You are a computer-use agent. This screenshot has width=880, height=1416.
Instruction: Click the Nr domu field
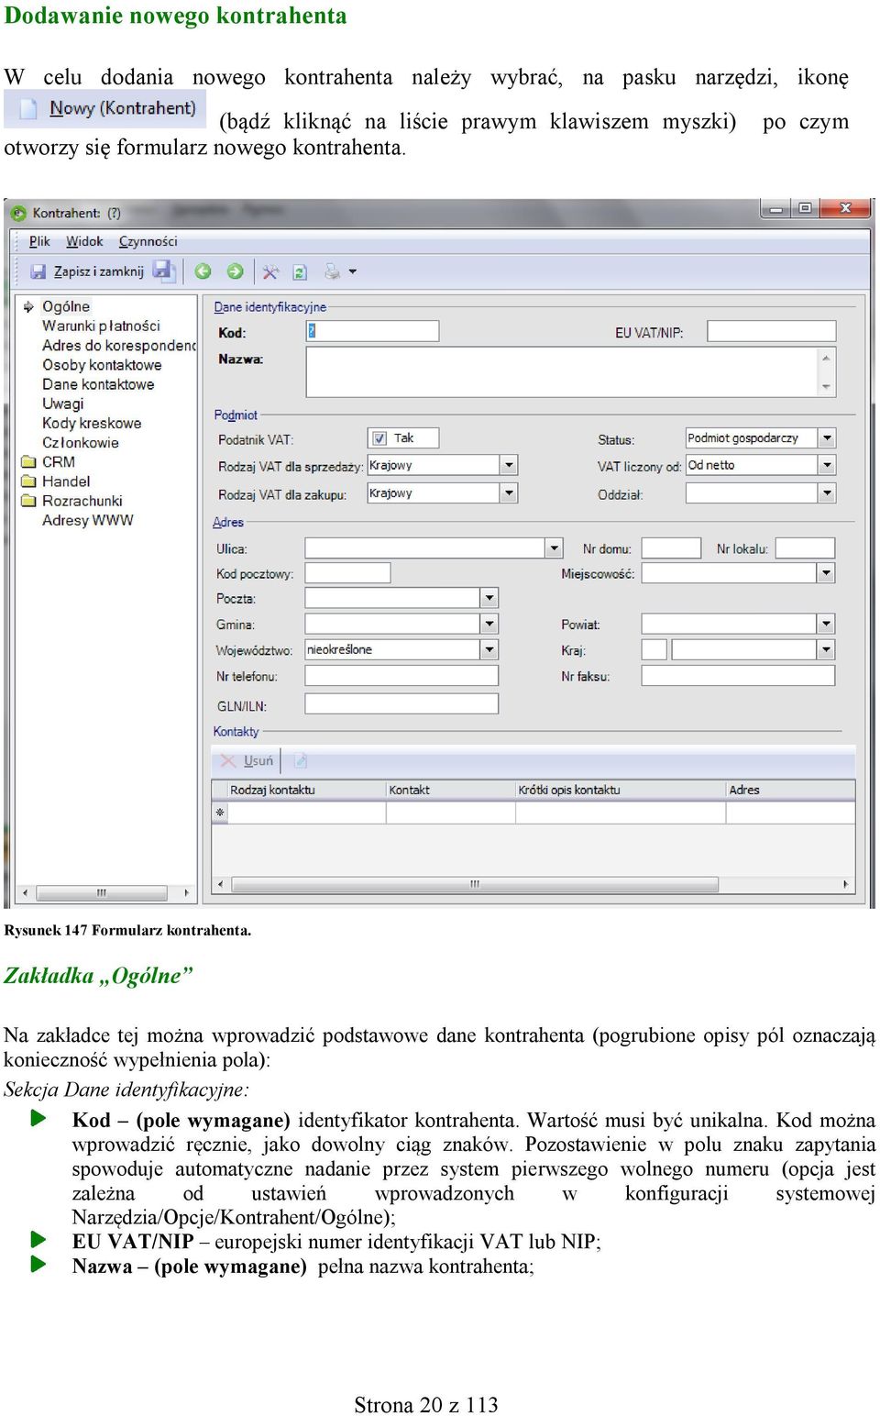671,548
